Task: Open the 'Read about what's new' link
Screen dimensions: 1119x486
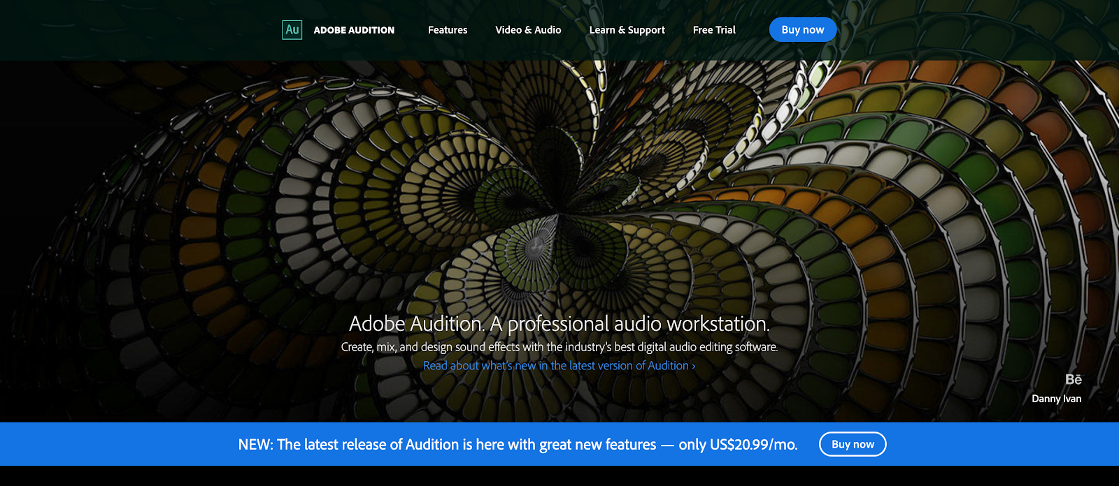Action: coord(555,365)
